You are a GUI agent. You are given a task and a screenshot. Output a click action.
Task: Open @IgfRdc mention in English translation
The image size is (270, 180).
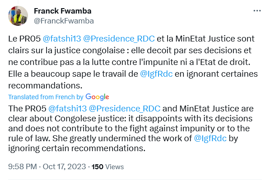210,138
